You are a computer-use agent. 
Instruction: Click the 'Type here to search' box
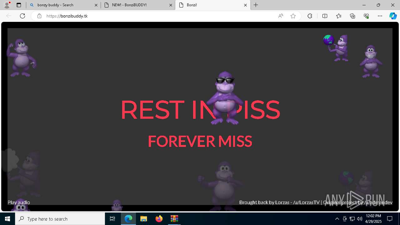pos(60,219)
